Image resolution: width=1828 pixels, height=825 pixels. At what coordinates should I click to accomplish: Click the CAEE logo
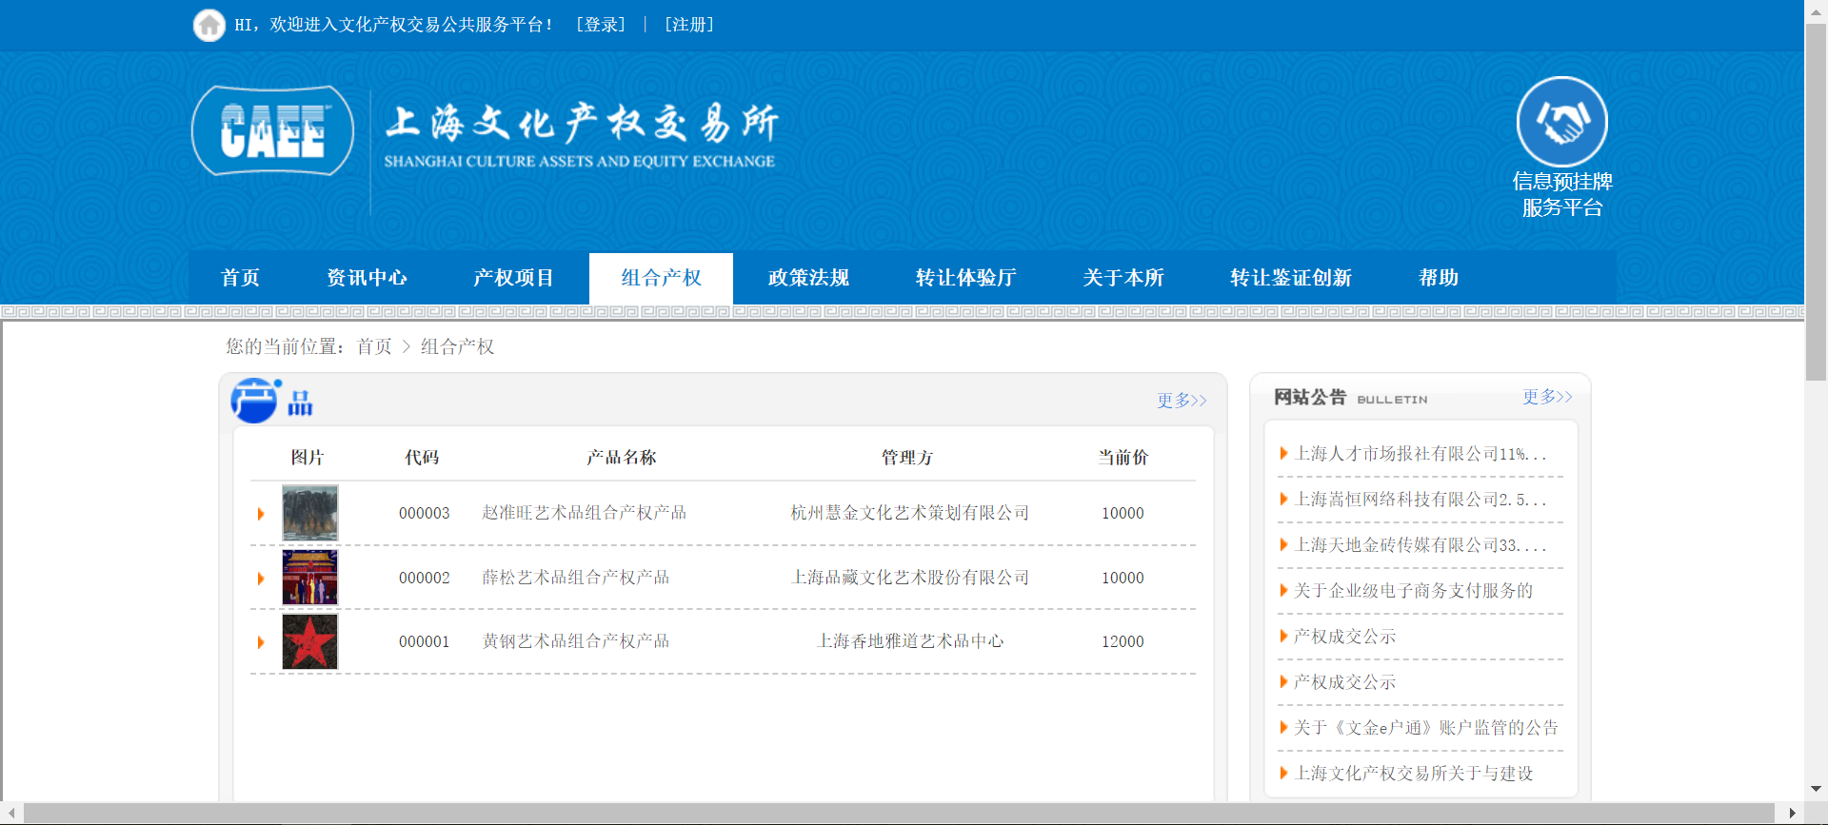[x=273, y=130]
